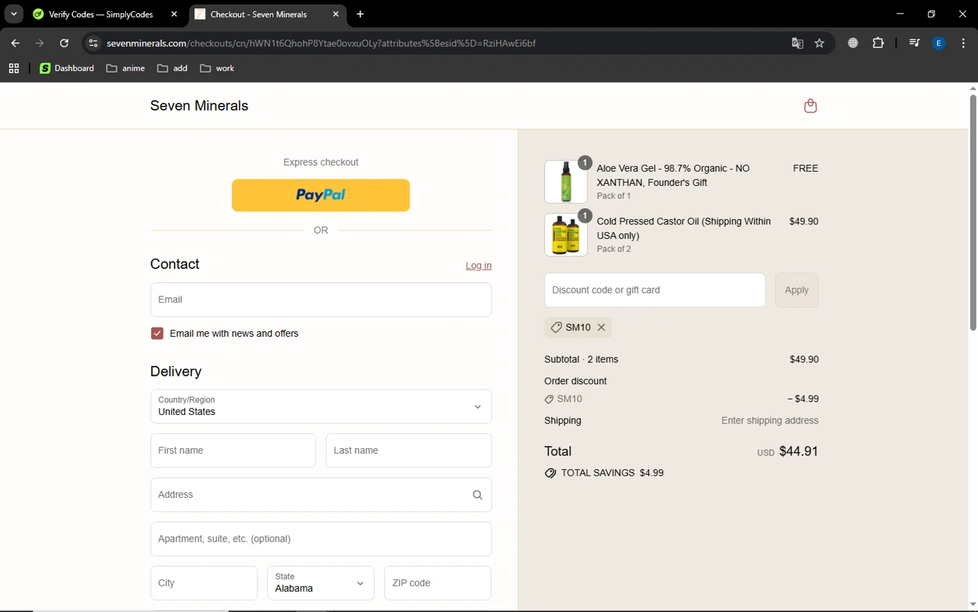Open the Chrome profile avatar E
978x612 pixels.
pos(939,43)
